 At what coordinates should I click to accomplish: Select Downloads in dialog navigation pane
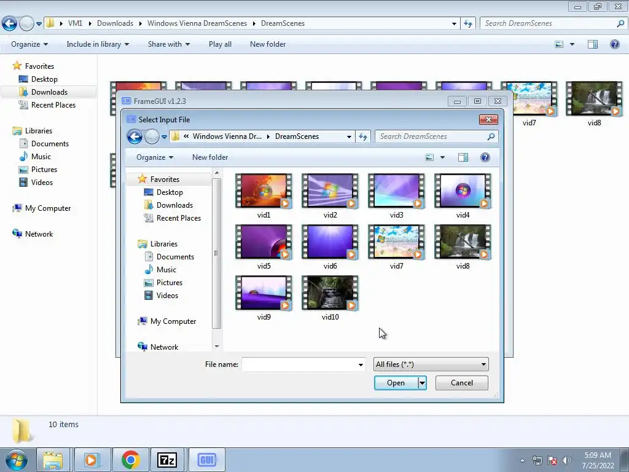coord(174,205)
